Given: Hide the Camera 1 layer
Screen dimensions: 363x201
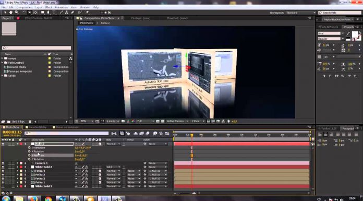Looking at the screenshot, I should 3,163.
